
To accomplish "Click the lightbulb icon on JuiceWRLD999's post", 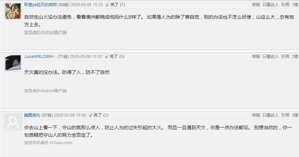I will point(106,56).
